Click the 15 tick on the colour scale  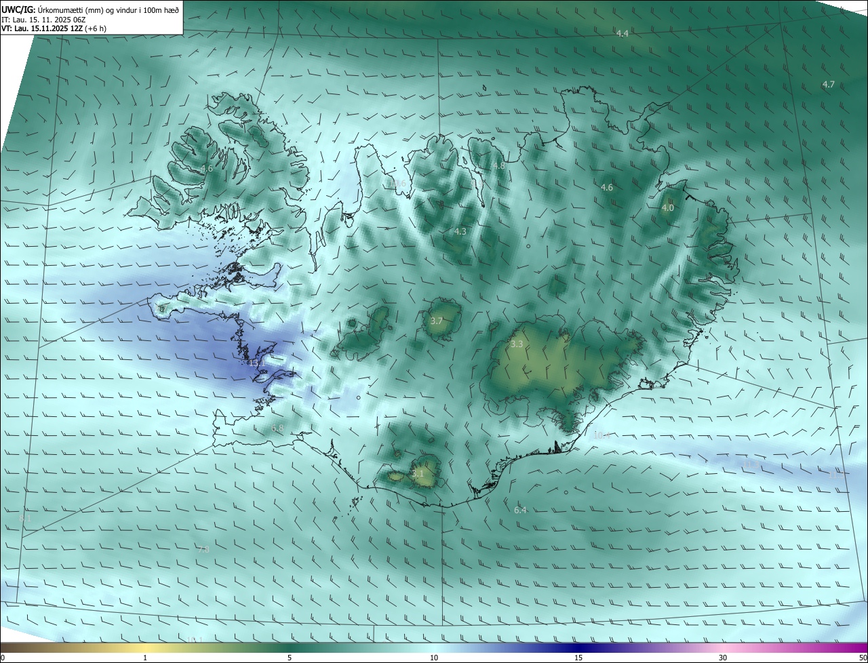(578, 658)
